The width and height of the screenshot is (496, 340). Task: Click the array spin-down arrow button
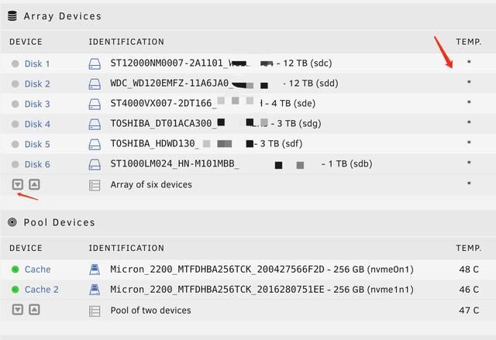pos(17,185)
